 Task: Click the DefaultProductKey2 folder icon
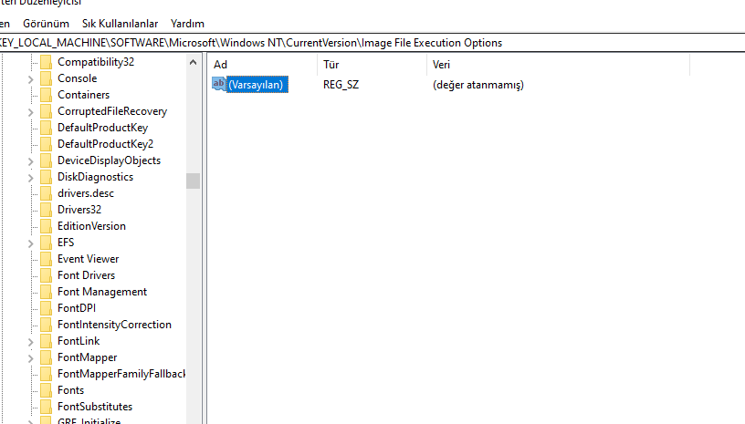(x=46, y=144)
